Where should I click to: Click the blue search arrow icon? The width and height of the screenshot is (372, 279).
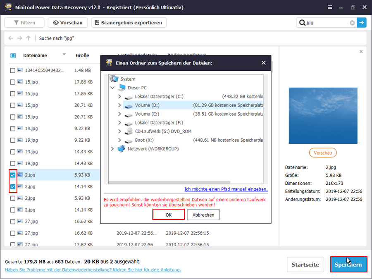[x=361, y=22]
